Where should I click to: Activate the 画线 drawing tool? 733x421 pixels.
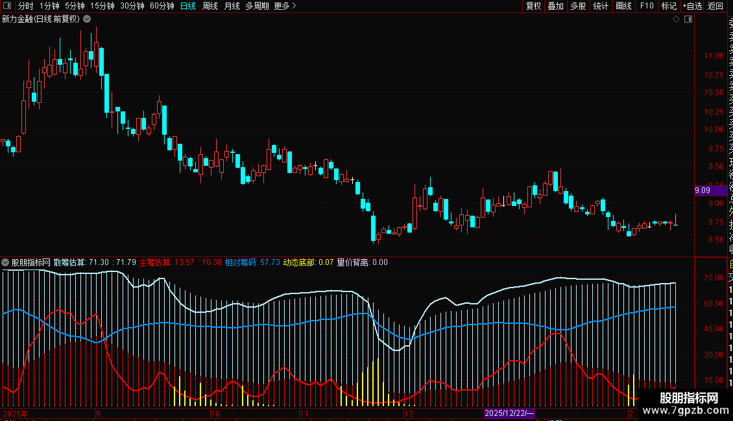click(623, 6)
